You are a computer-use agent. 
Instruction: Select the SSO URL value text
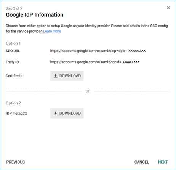click(98, 51)
